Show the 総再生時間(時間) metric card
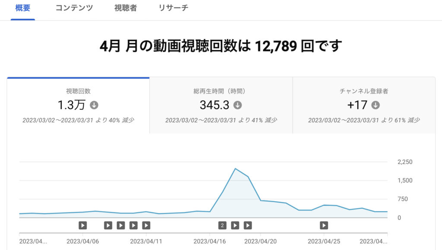This screenshot has height=250, width=442. [221, 105]
